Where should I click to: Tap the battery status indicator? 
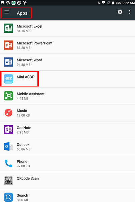pos(113,3)
